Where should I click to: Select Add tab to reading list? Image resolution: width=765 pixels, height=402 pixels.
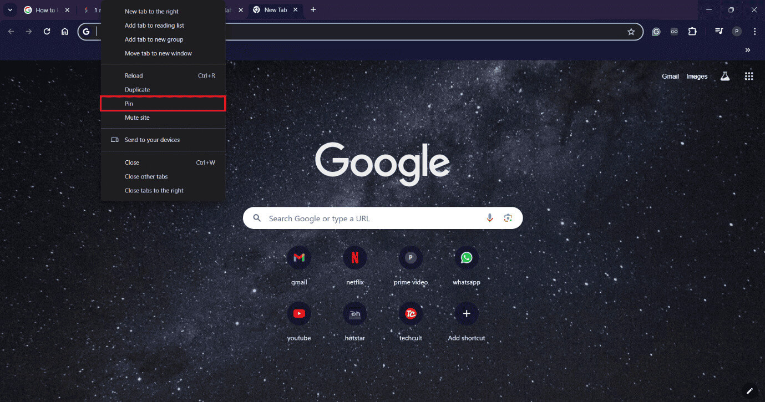[x=163, y=26]
